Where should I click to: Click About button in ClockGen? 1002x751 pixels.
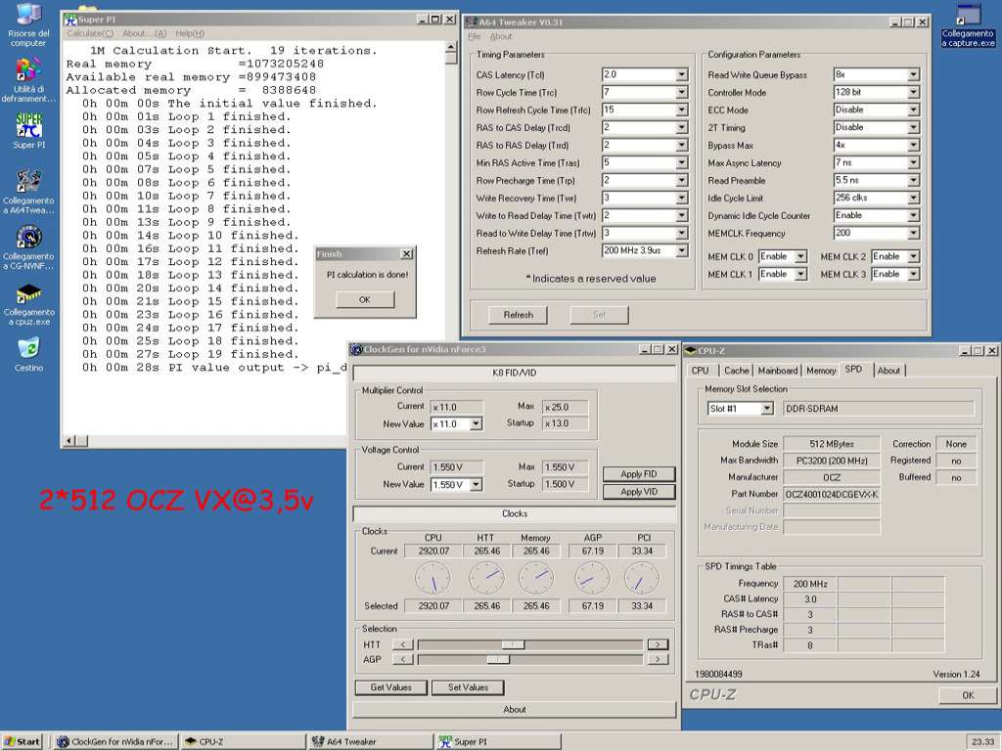point(515,710)
